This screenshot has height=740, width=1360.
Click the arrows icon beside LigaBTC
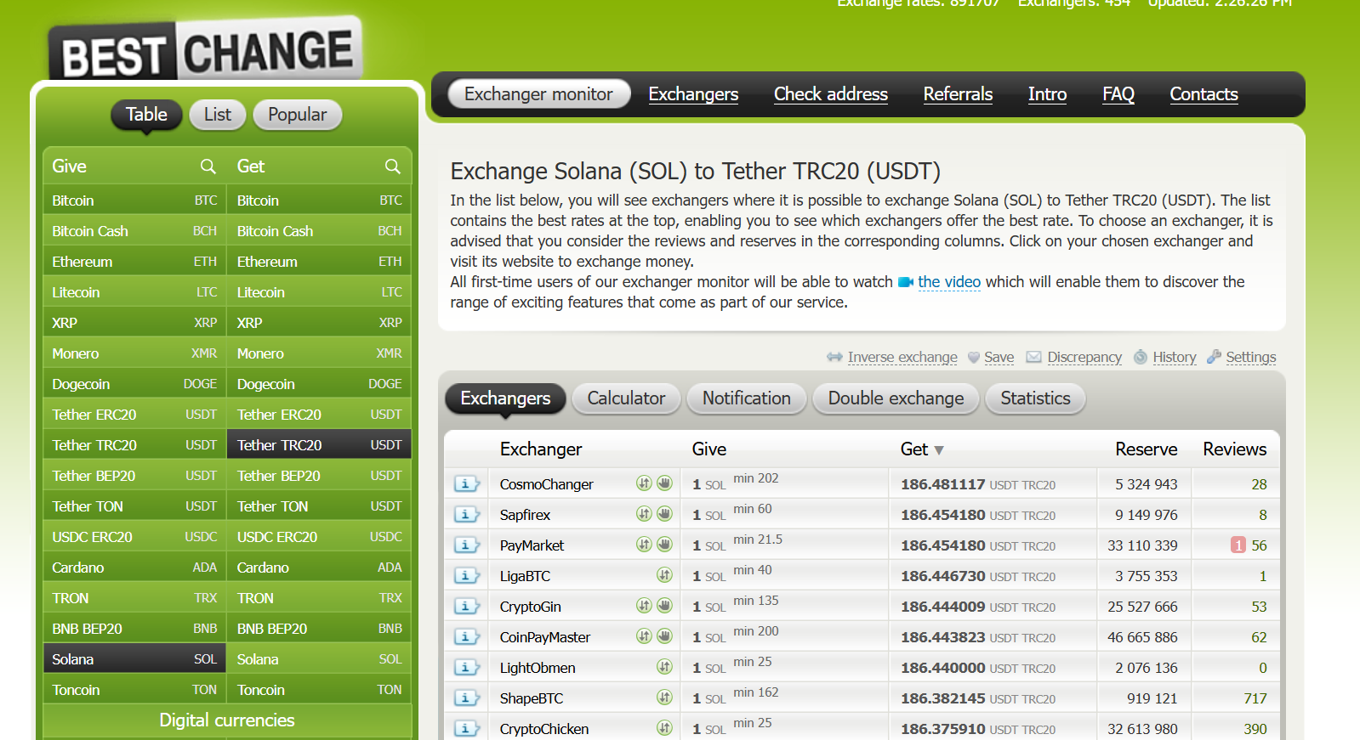664,575
